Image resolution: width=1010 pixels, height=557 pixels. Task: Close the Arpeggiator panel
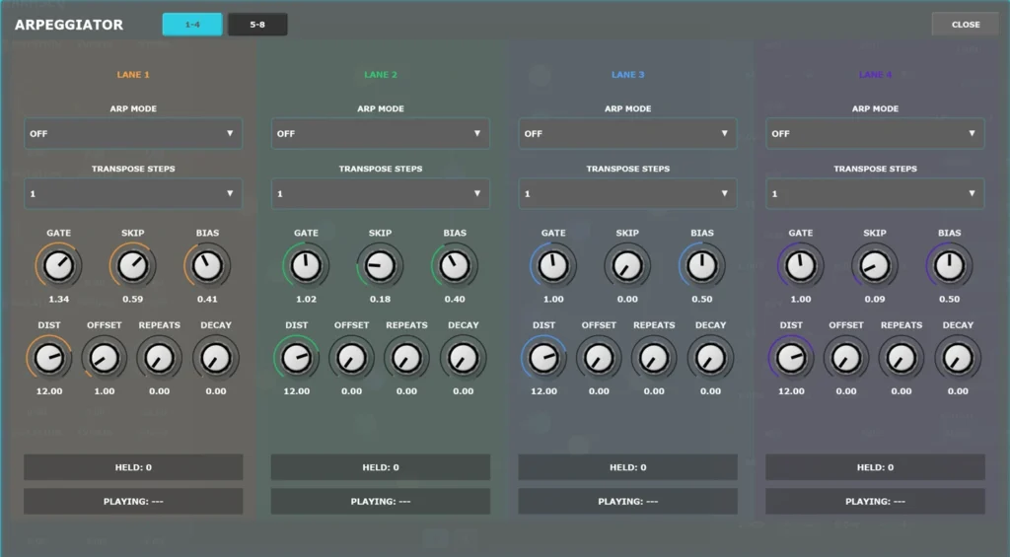click(x=966, y=25)
